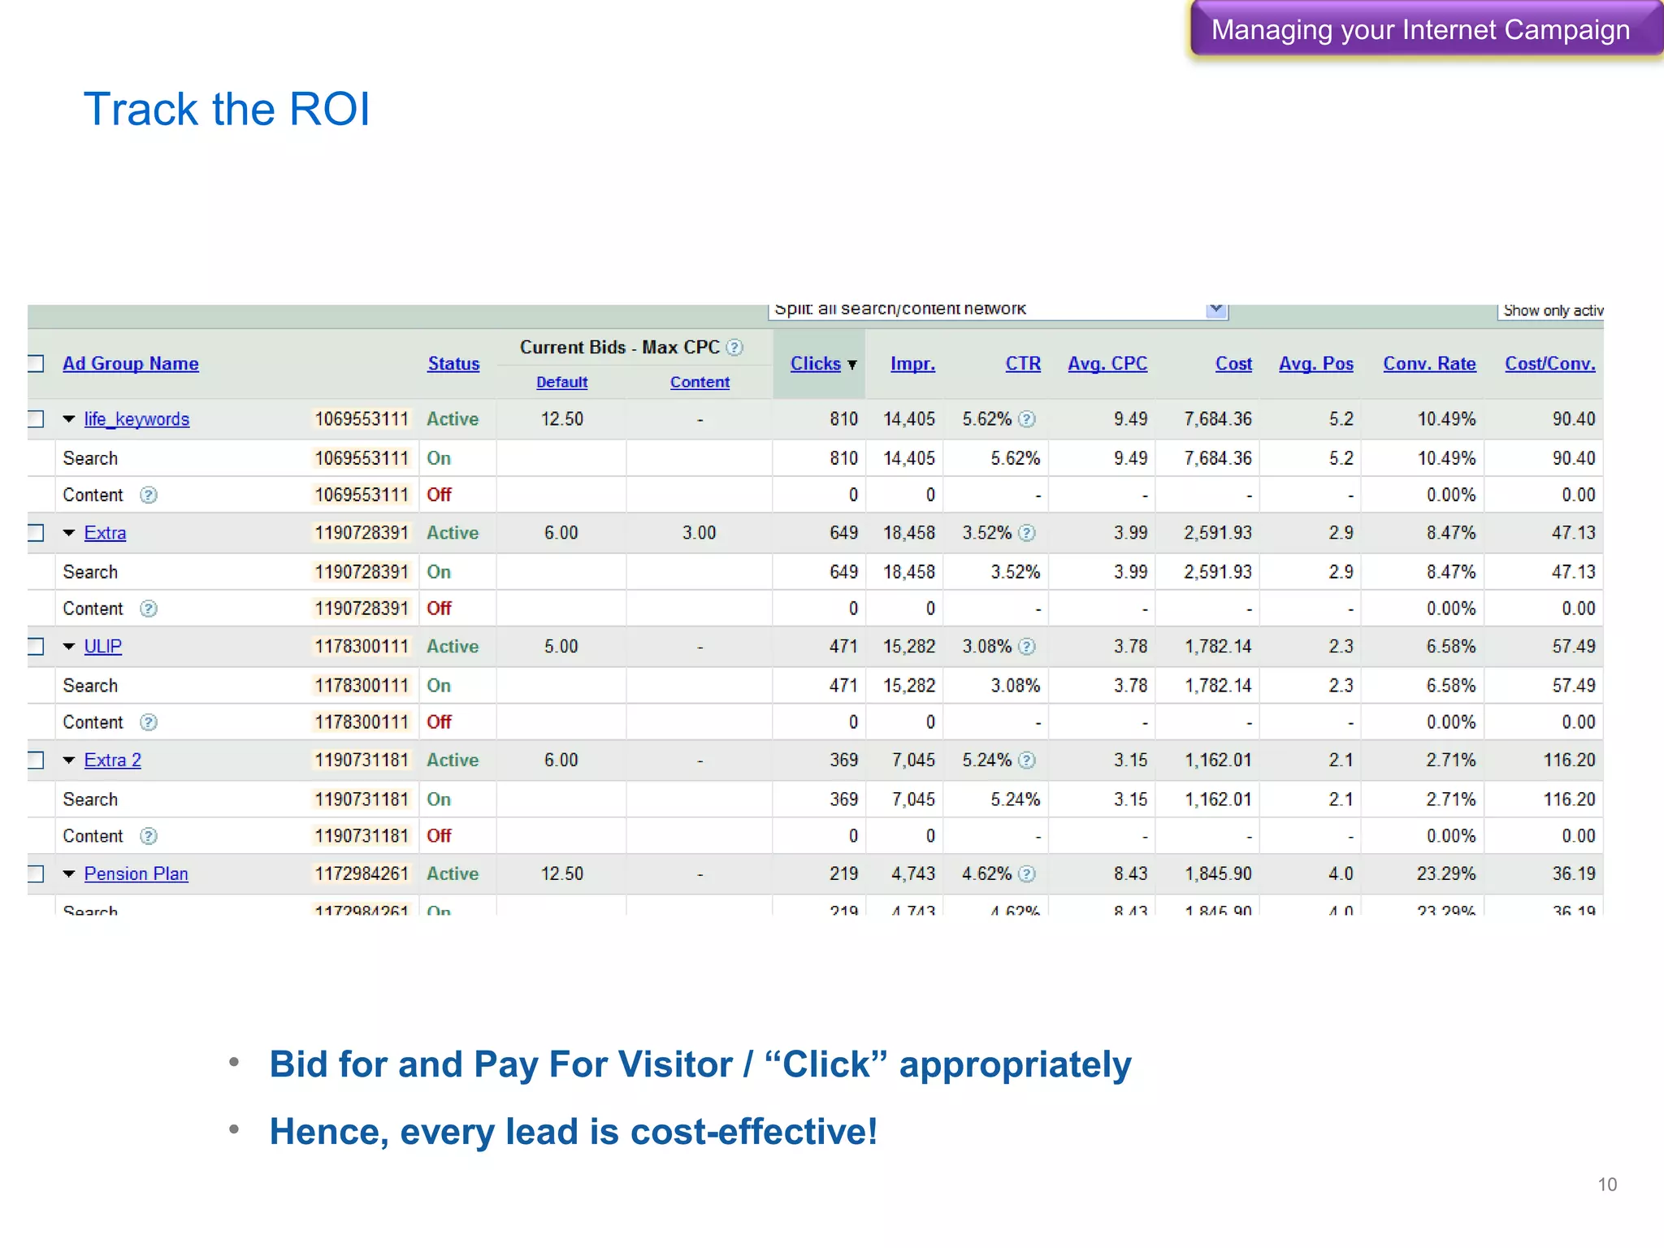Open the Extra ad group link (1190728391)

tap(105, 533)
